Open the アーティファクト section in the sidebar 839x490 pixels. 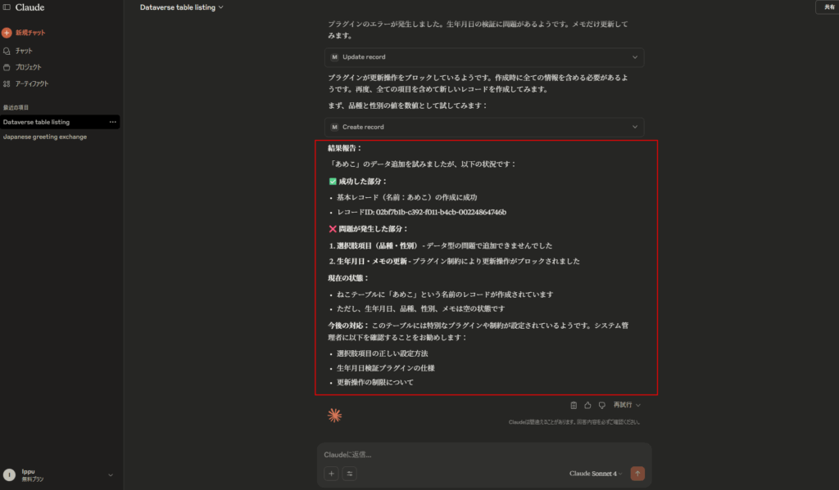[25, 84]
